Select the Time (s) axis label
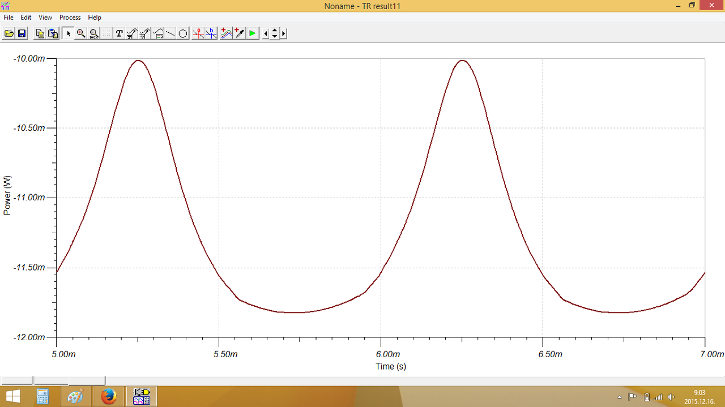Screen dimensions: 725x407 (391, 366)
